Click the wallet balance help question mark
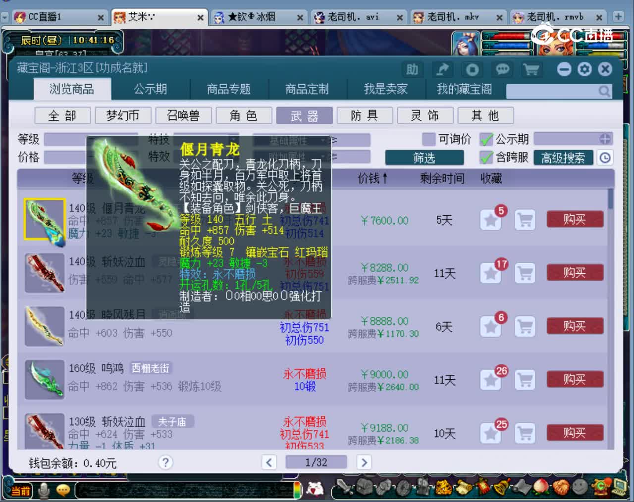The image size is (634, 502). [x=165, y=462]
